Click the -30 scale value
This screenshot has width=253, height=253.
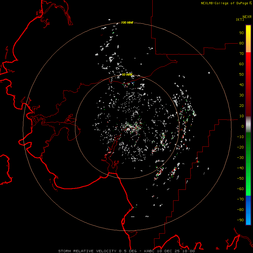(x=240, y=158)
